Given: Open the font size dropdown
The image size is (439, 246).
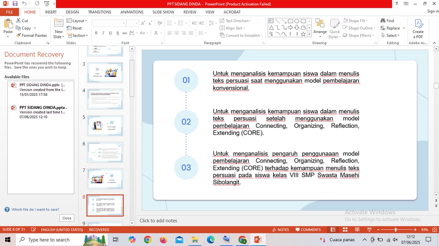Looking at the screenshot, I should point(137,23).
